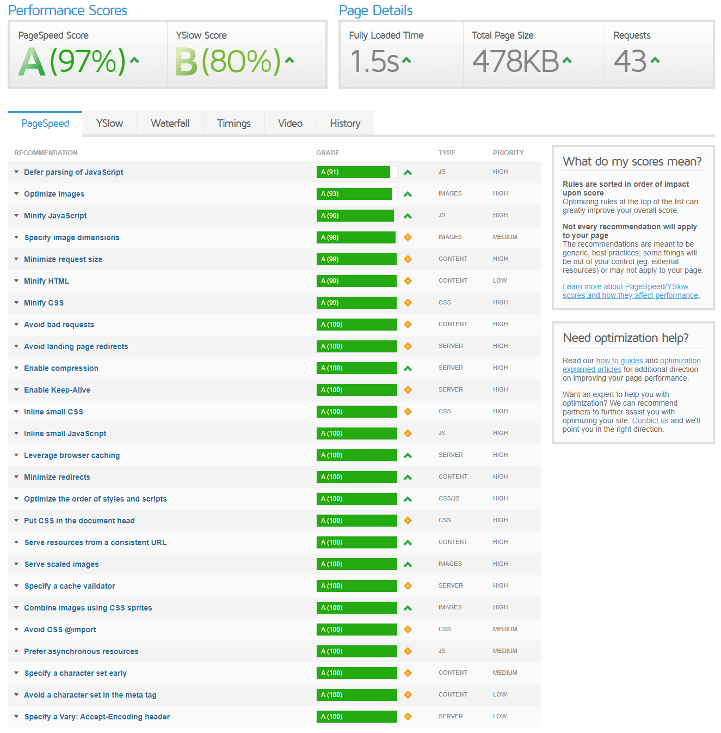Expand the Minimize request size row triangle
Viewport: 721px width, 733px height.
(16, 259)
